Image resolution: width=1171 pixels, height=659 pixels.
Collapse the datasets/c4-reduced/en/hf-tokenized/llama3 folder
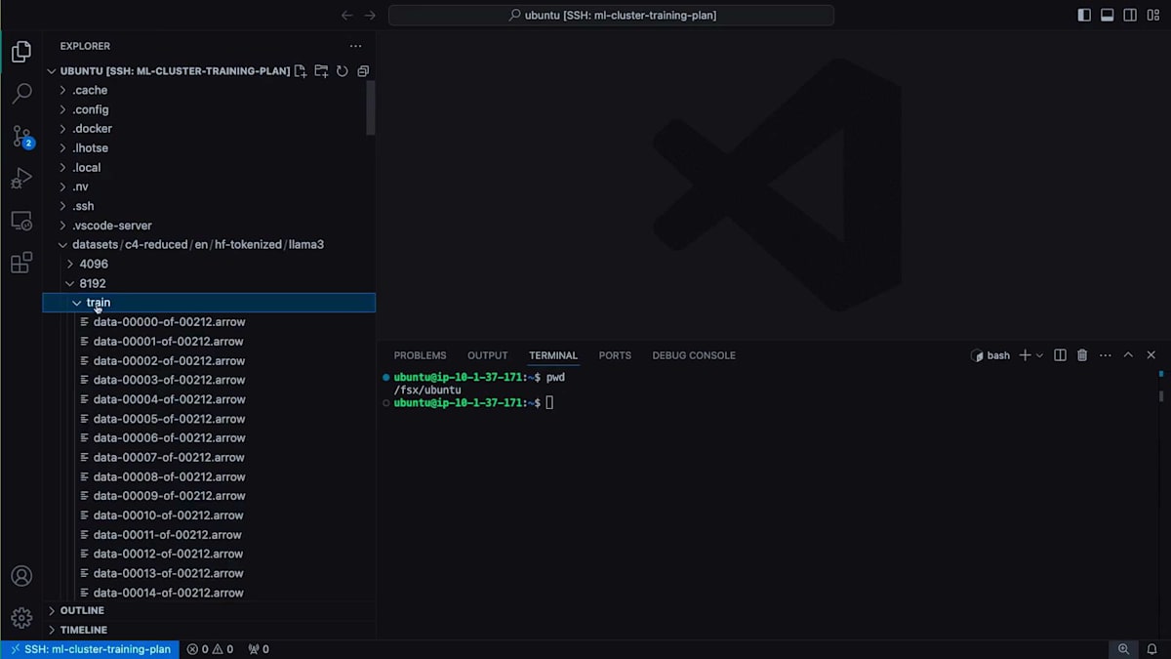click(209, 245)
